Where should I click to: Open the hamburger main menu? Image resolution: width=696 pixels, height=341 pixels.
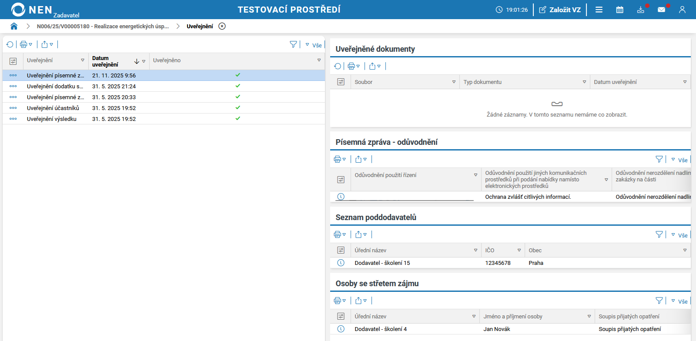pos(599,10)
